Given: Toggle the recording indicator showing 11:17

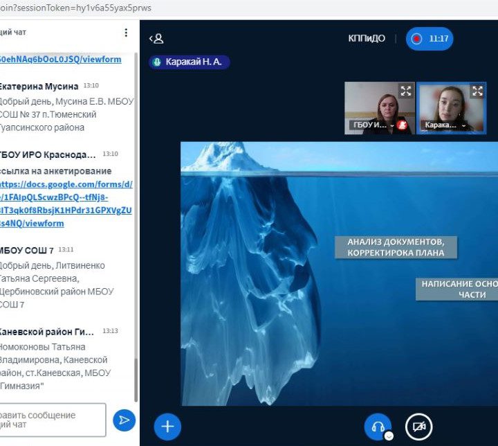Looking at the screenshot, I should 430,39.
